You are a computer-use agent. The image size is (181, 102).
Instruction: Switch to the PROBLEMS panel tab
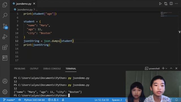(x=20, y=69)
